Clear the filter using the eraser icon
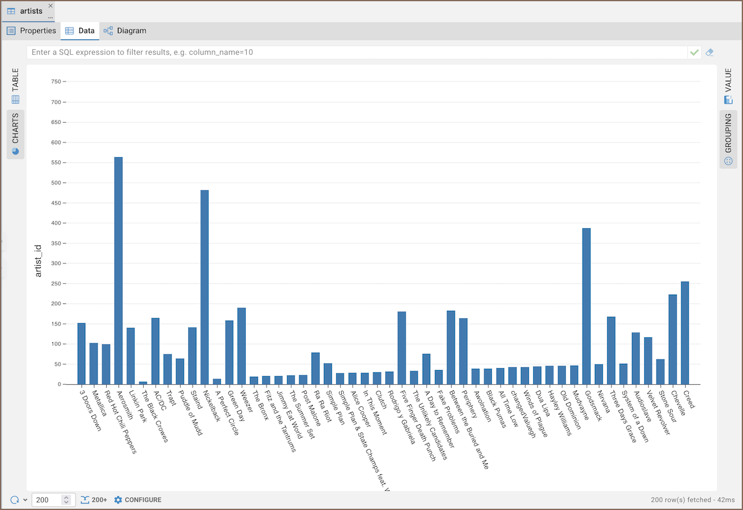This screenshot has height=510, width=743. 710,52
